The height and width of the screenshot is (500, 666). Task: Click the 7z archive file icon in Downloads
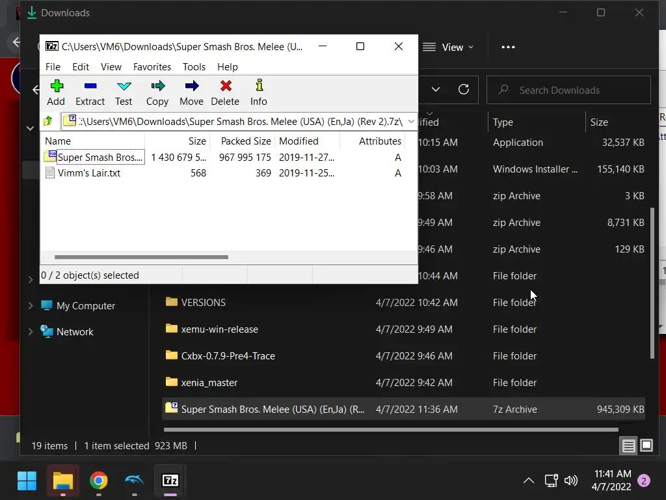(172, 408)
